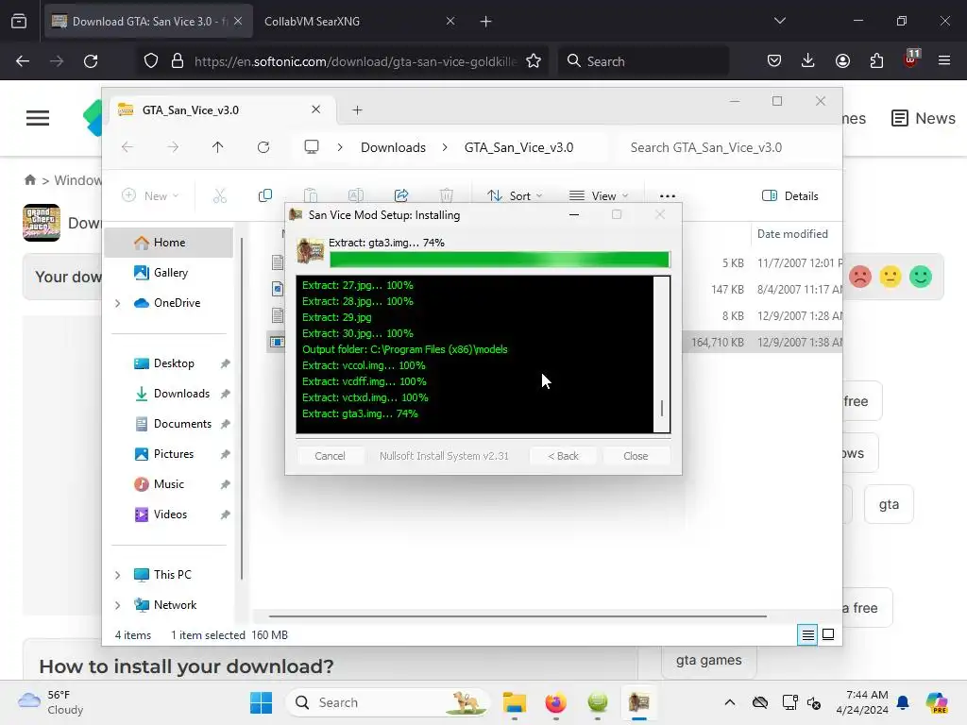This screenshot has width=967, height=725.
Task: Click the Windows taskbar Search box
Action: tap(388, 702)
